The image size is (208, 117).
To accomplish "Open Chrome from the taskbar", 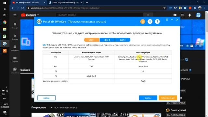I will (5, 22).
